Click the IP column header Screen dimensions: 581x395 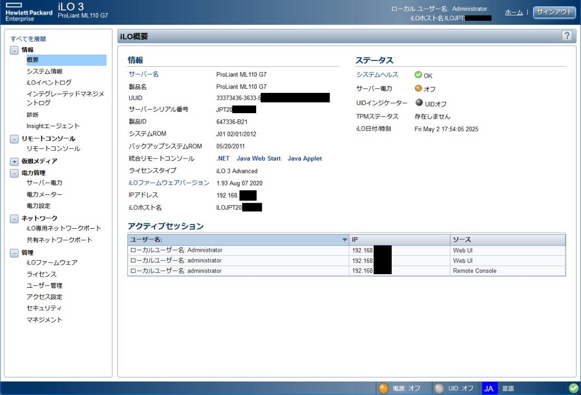pos(399,240)
